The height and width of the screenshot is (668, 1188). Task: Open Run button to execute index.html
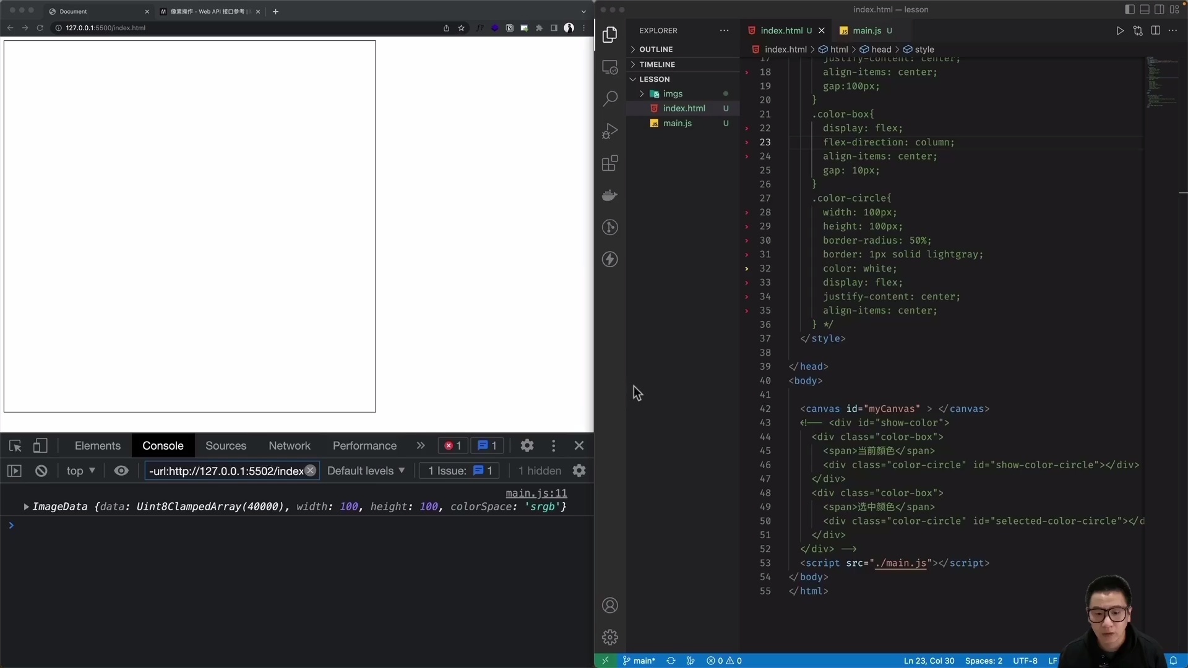[1120, 30]
